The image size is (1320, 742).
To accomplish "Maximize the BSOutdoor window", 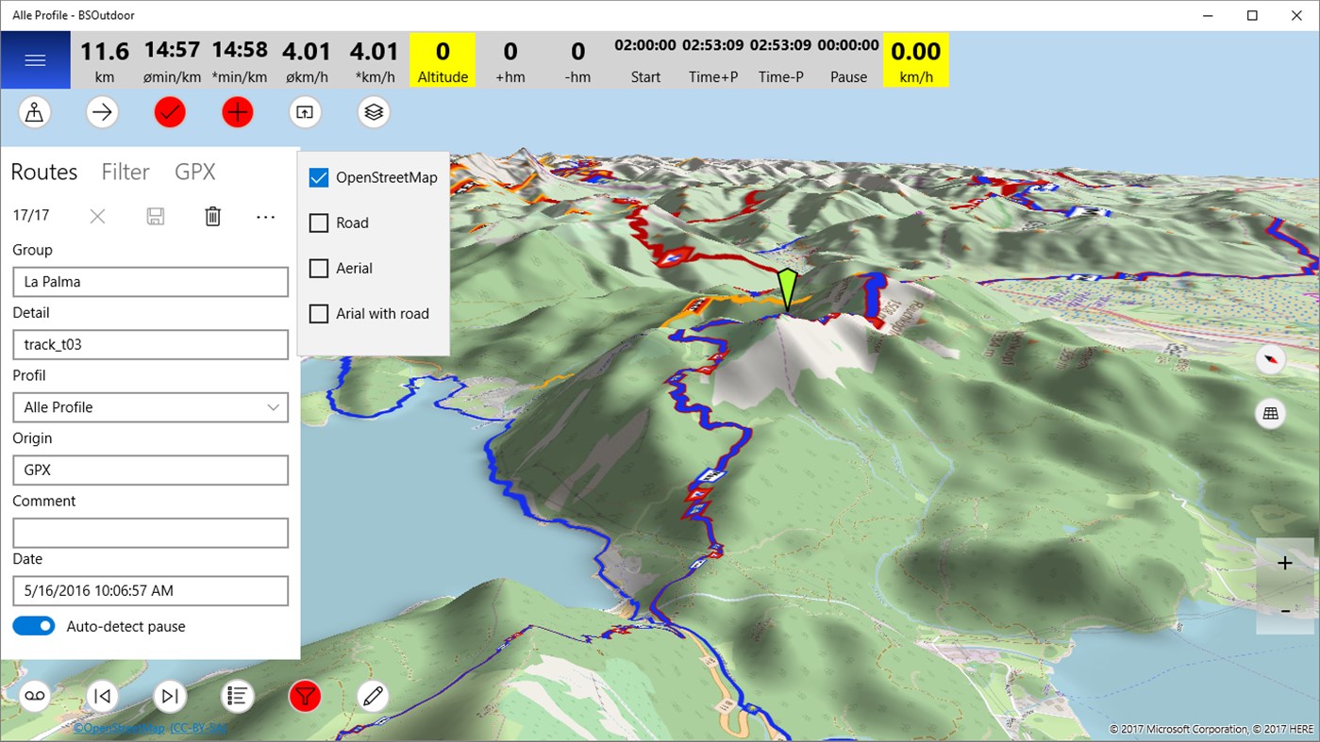I will point(1252,15).
